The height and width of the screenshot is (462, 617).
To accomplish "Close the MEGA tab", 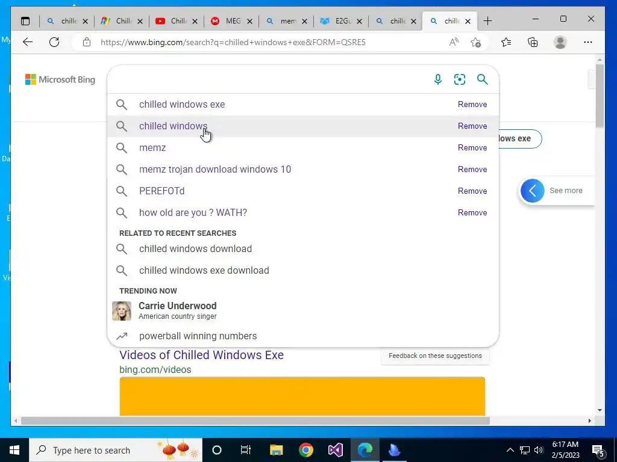I will point(249,21).
